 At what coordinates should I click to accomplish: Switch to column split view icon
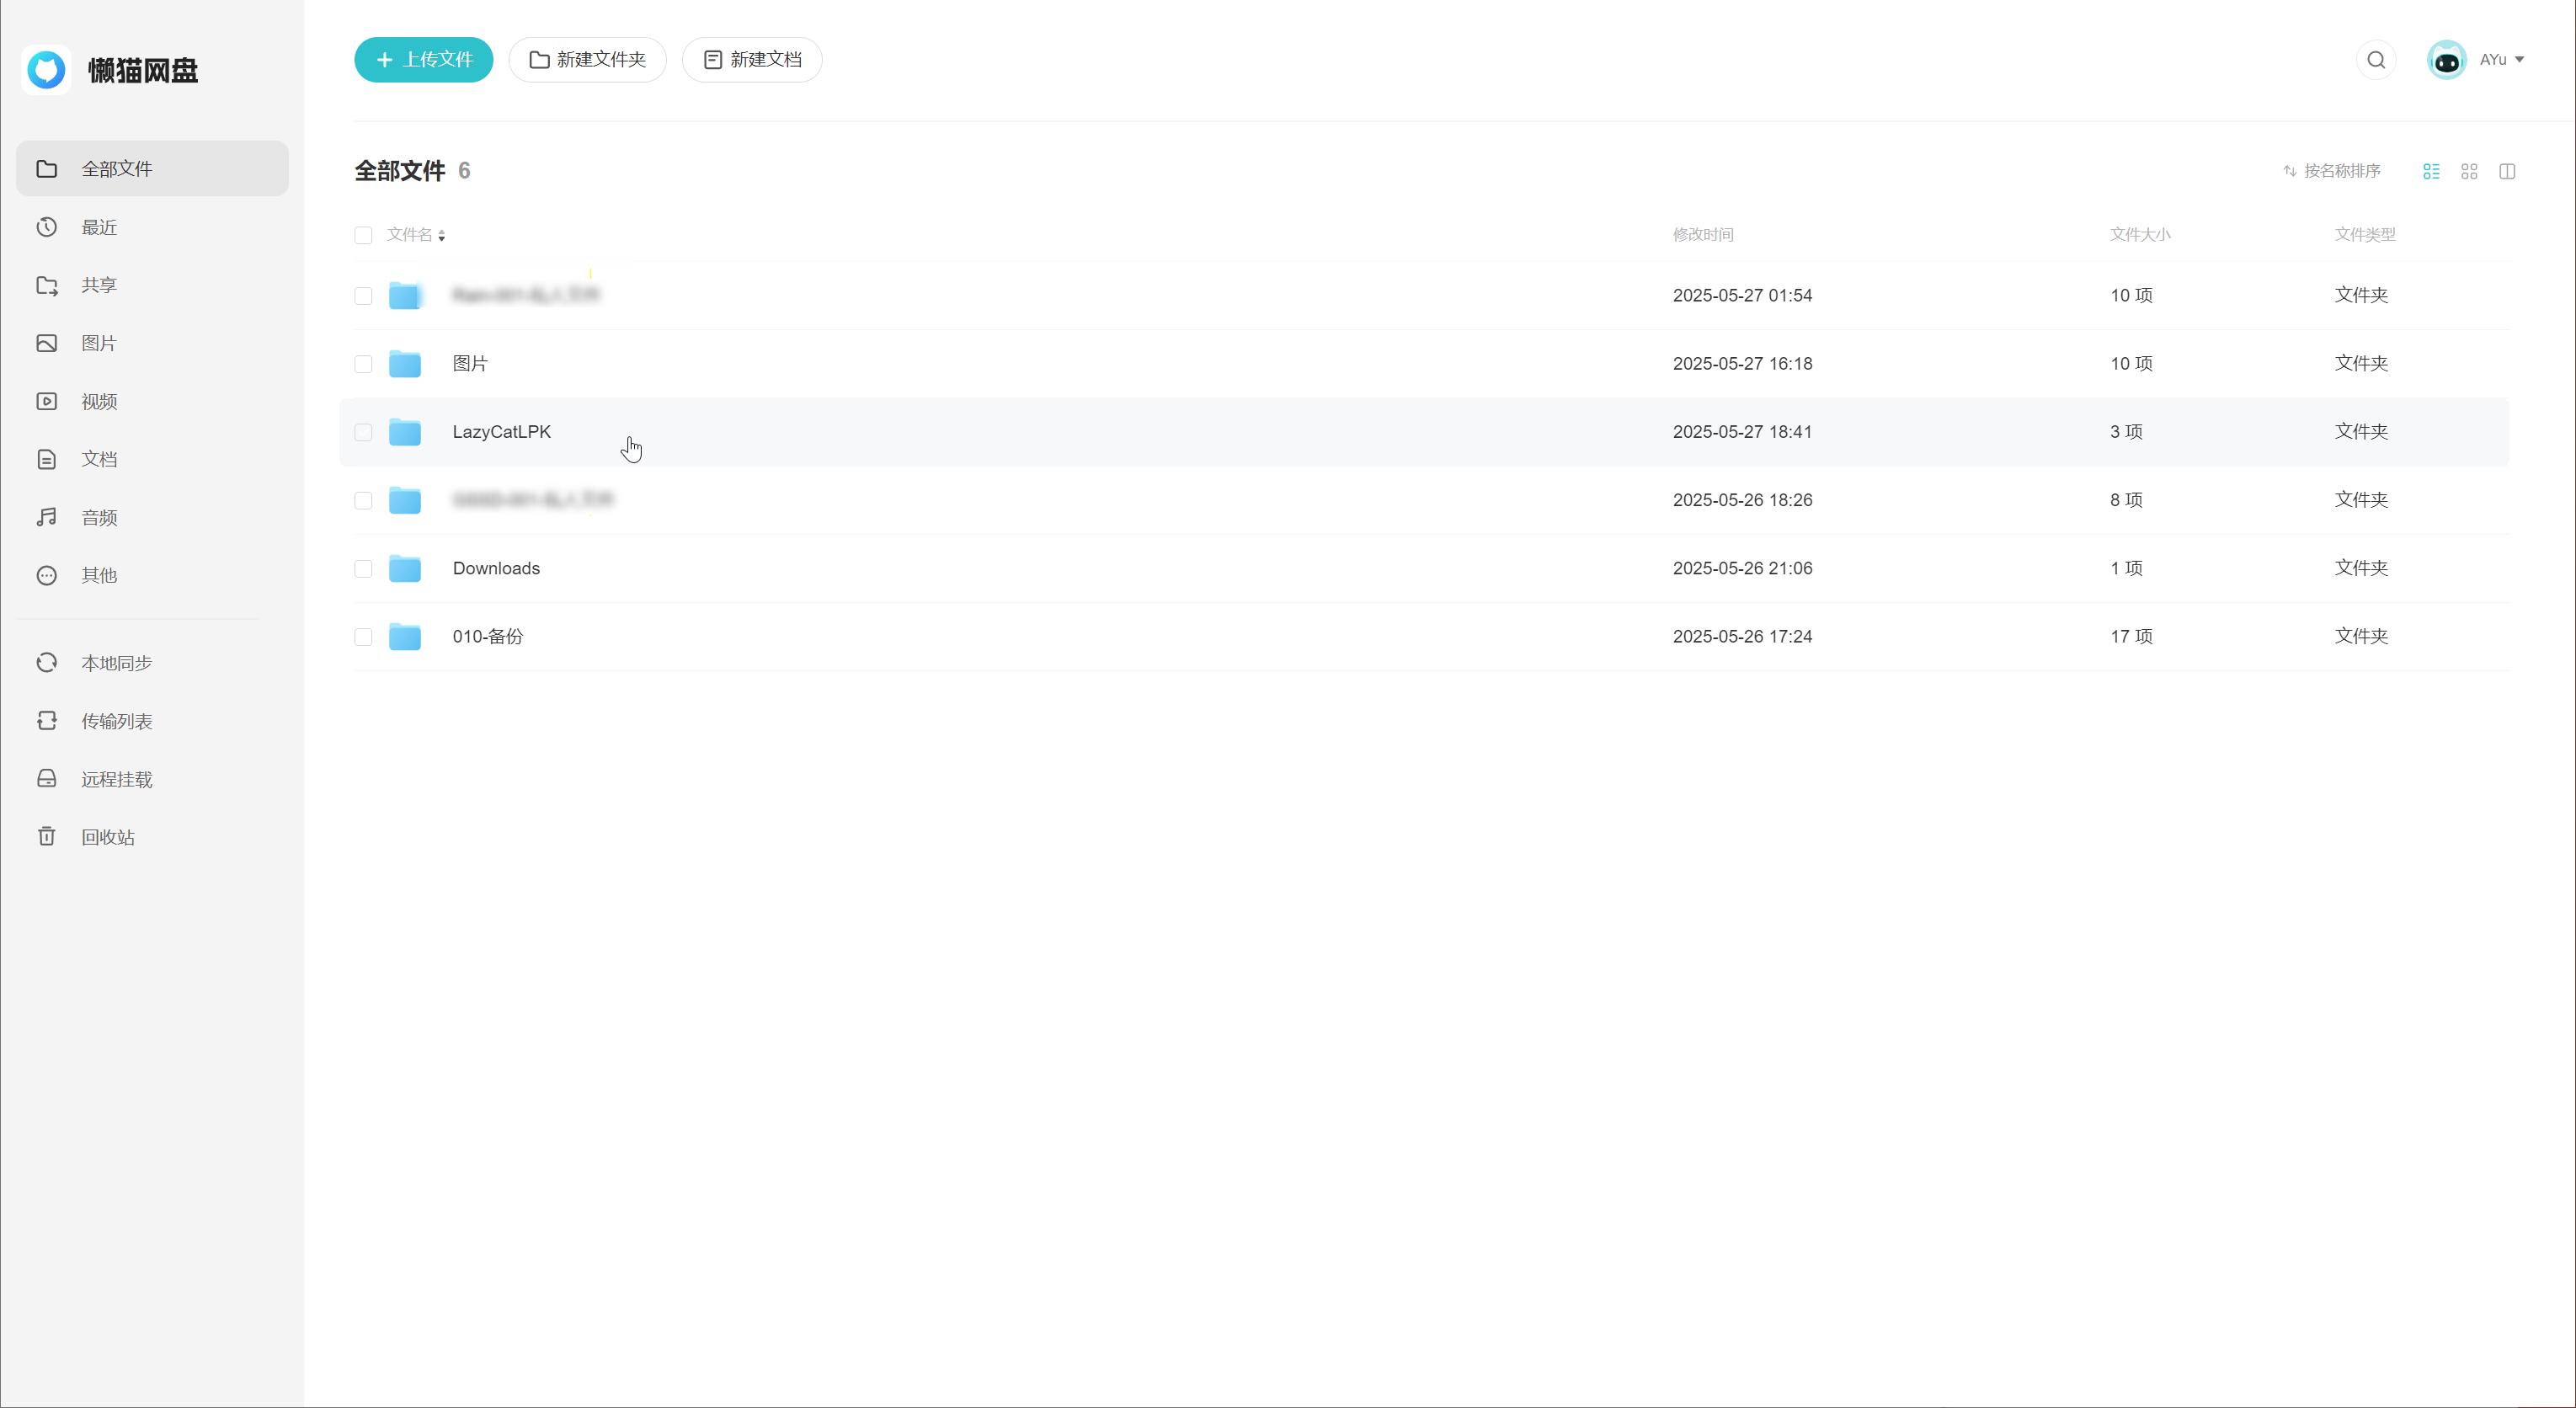tap(2507, 171)
